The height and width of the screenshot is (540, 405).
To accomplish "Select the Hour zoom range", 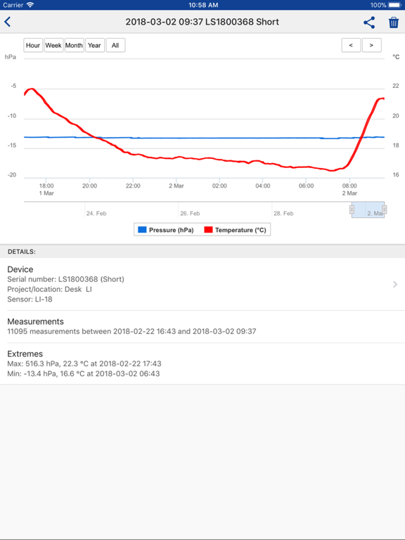I will [x=33, y=45].
